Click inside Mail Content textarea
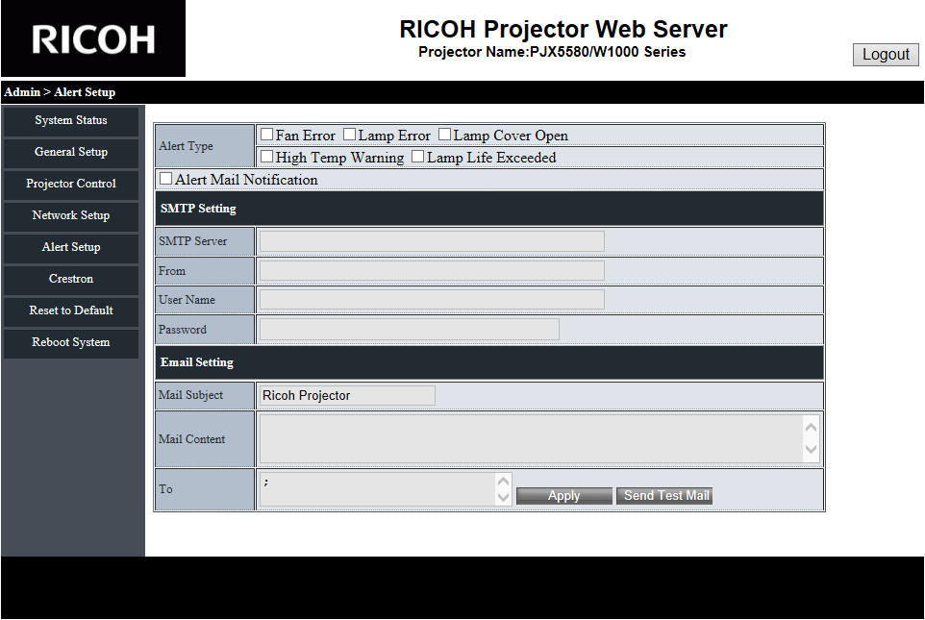The width and height of the screenshot is (925, 620). click(531, 439)
